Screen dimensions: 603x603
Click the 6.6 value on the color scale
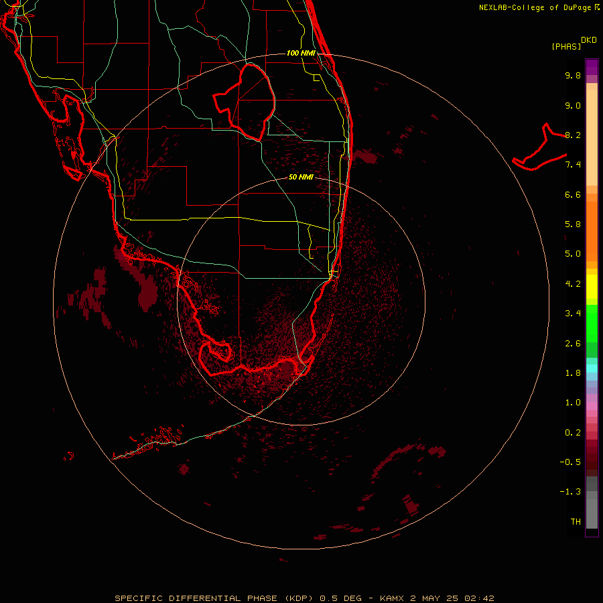tap(573, 194)
